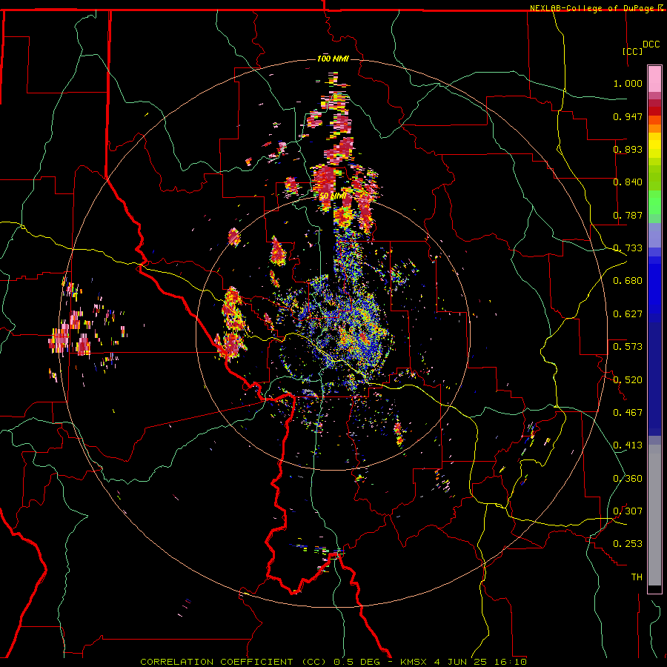Screen dimensions: 667x667
Task: Select the 0.413 scale value
Action: pyautogui.click(x=628, y=445)
